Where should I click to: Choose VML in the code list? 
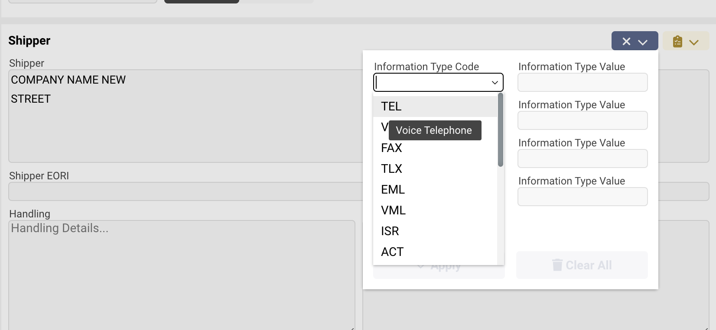pyautogui.click(x=393, y=210)
